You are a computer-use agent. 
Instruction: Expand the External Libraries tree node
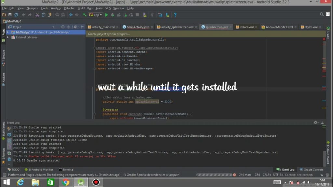point(8,37)
